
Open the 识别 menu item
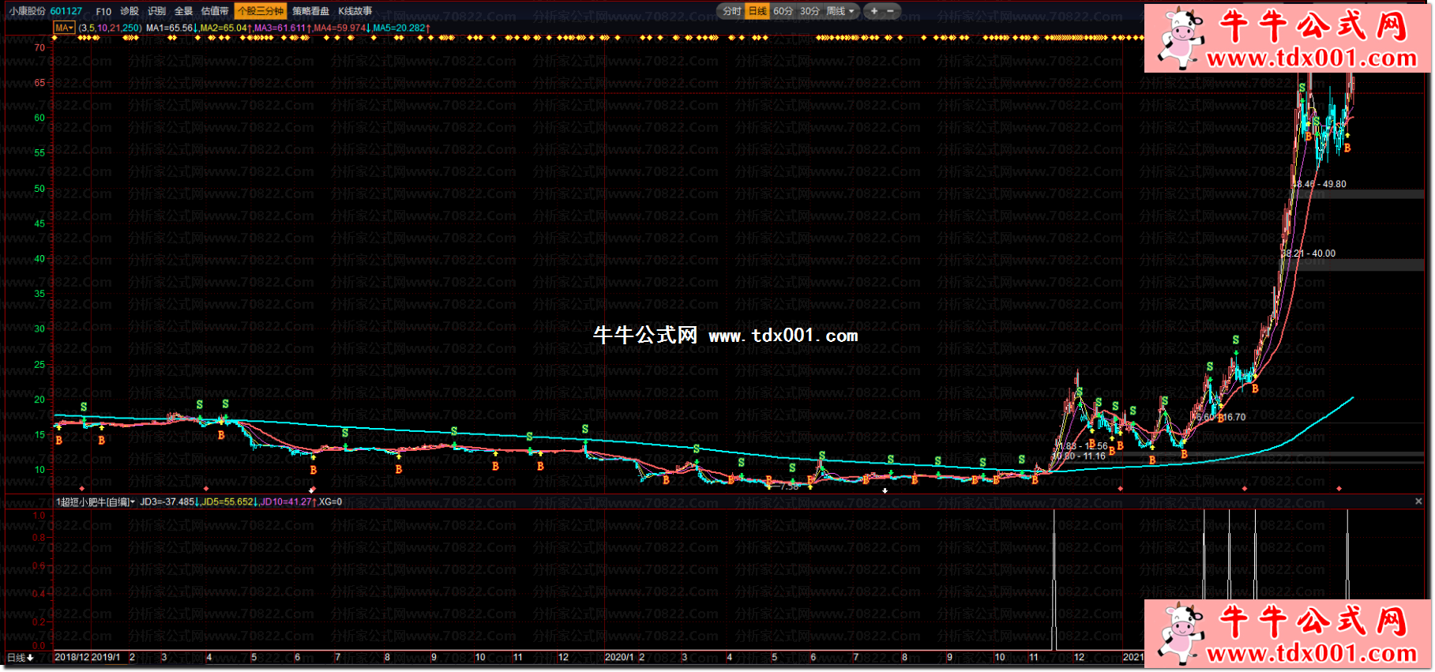pos(156,11)
